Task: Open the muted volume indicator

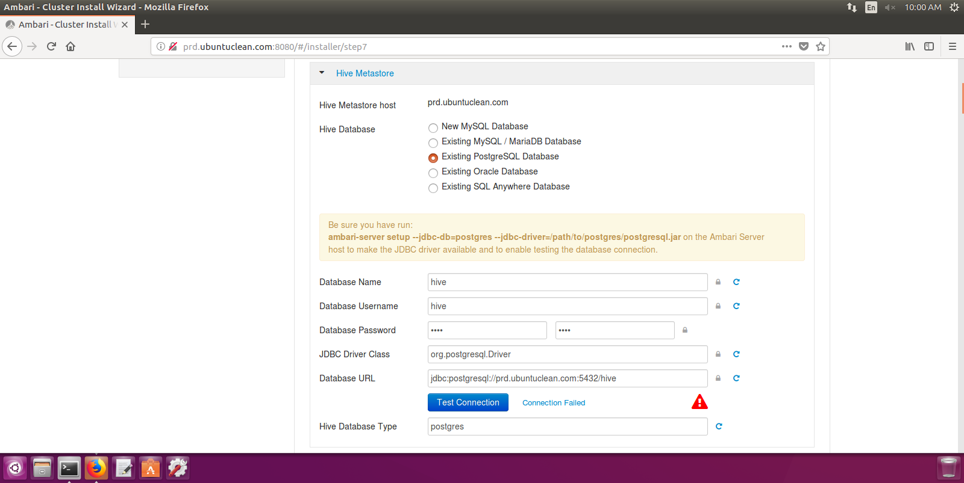Action: (890, 7)
